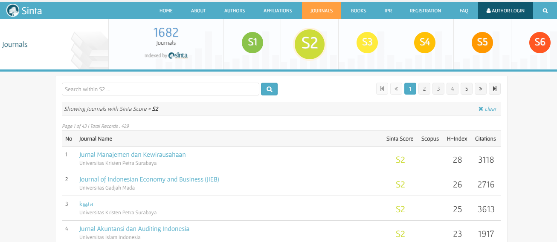The width and height of the screenshot is (557, 242).
Task: Go to page 3 of results
Action: click(x=438, y=89)
